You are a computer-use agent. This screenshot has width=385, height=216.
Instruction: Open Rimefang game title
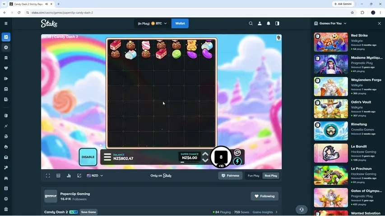[x=359, y=124]
